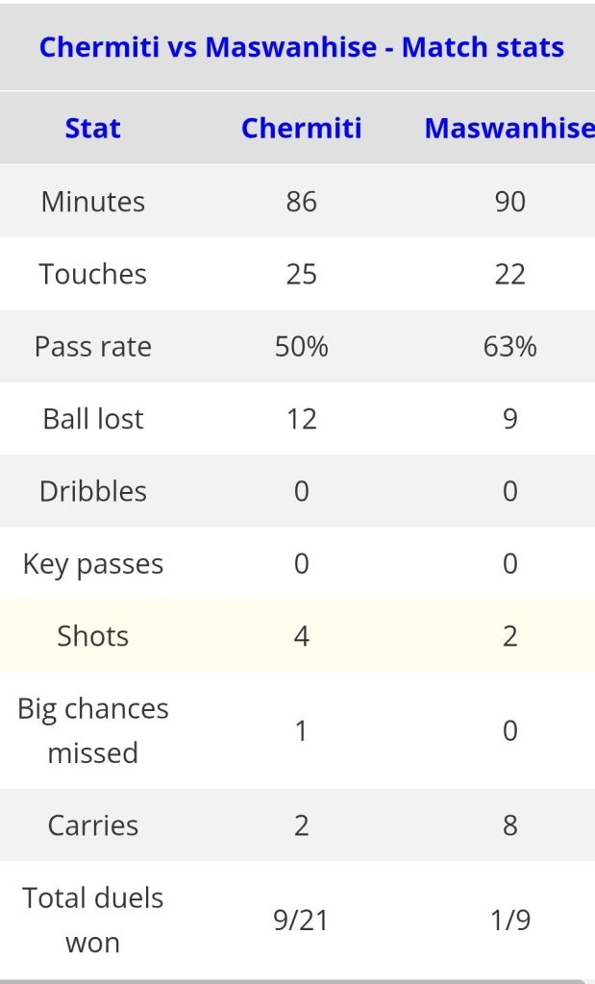This screenshot has width=595, height=984.
Task: Click the highlighted 'Shots' row label
Action: click(x=93, y=636)
